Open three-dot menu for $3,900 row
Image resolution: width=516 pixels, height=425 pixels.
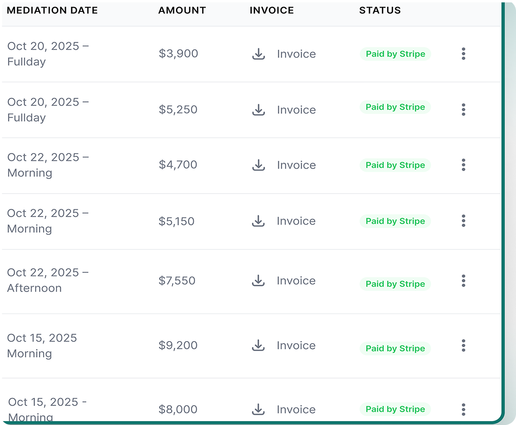pos(463,54)
